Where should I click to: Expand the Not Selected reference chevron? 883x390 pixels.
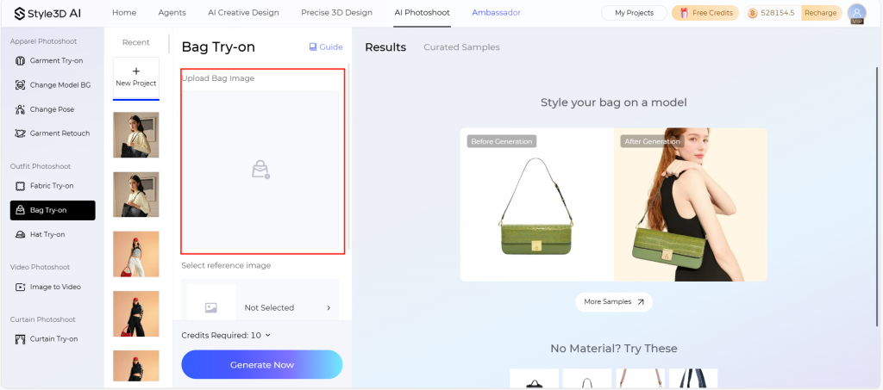pos(329,308)
